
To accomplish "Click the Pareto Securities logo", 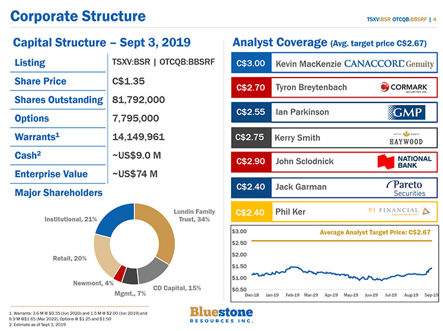I will [x=406, y=188].
